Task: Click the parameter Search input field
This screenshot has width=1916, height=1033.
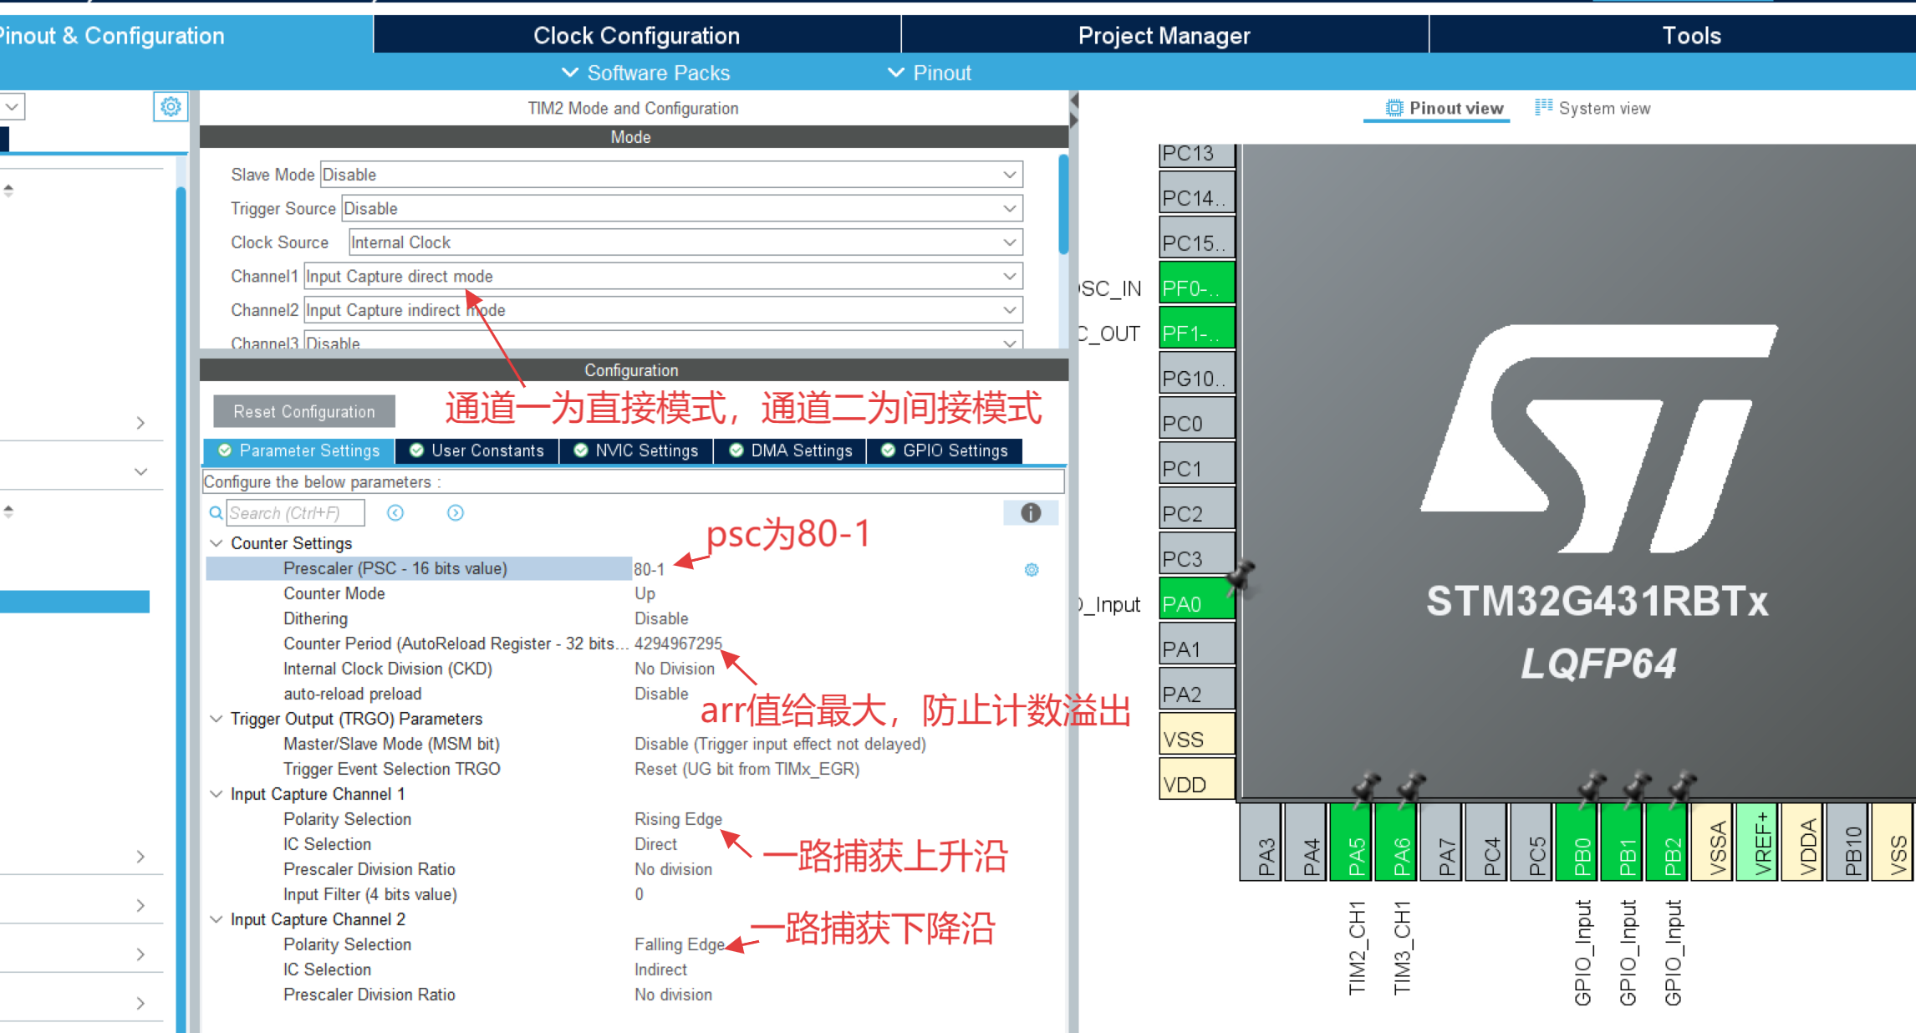Action: (294, 513)
